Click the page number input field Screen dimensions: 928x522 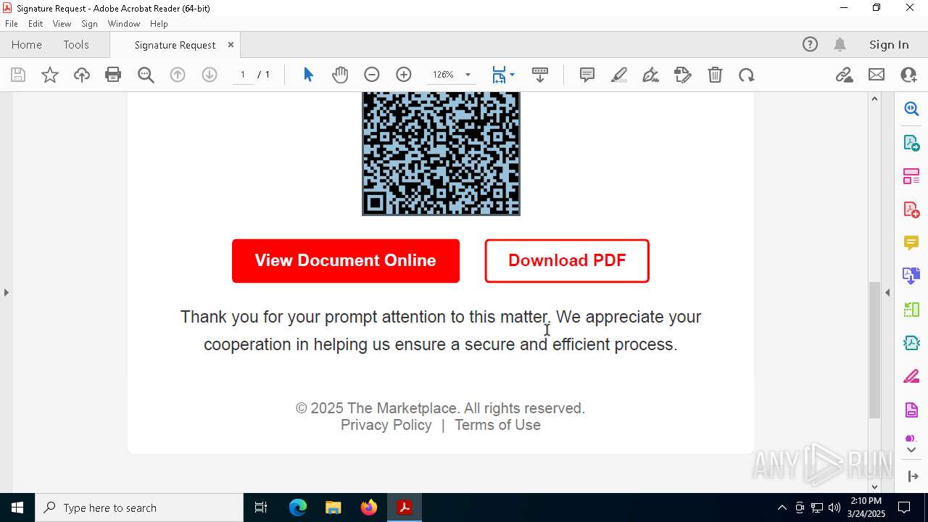tap(243, 75)
